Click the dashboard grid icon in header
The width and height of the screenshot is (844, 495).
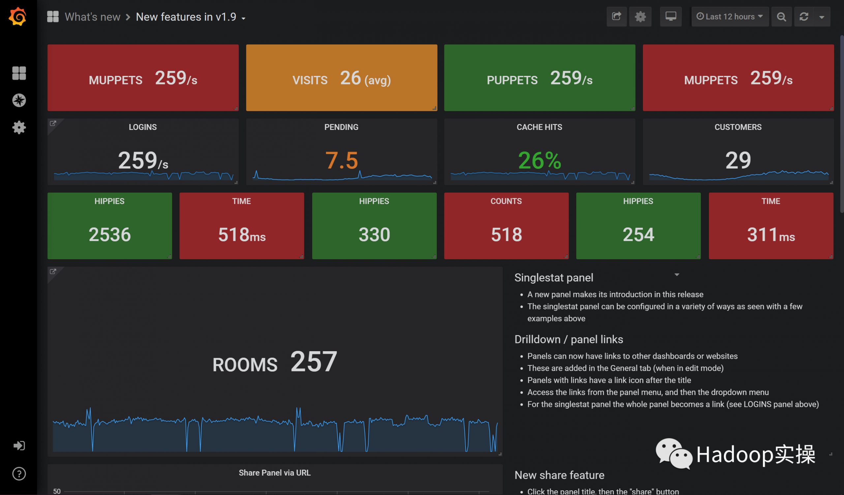(x=53, y=16)
